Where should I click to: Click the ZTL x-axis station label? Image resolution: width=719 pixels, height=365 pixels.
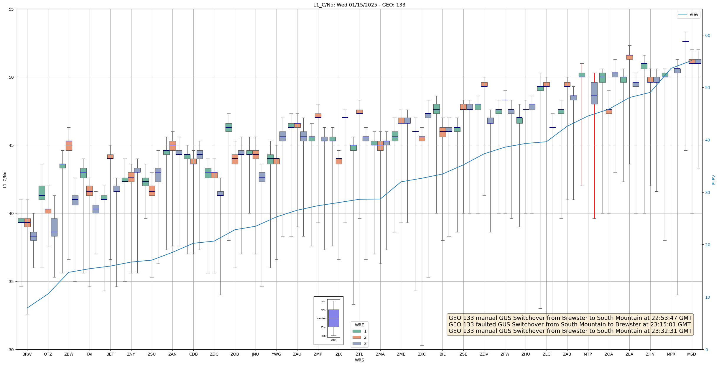359,354
